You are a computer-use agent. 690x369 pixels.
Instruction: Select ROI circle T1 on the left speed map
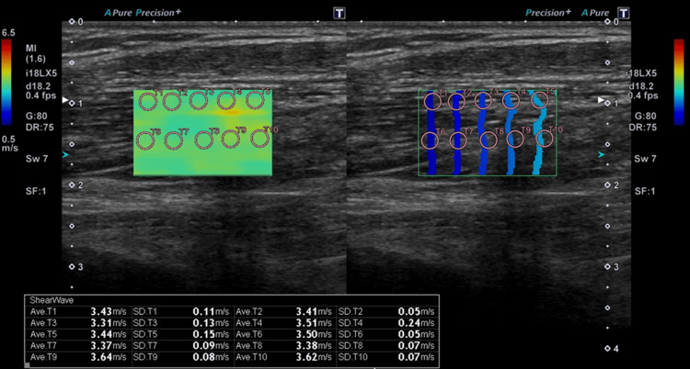coord(148,102)
